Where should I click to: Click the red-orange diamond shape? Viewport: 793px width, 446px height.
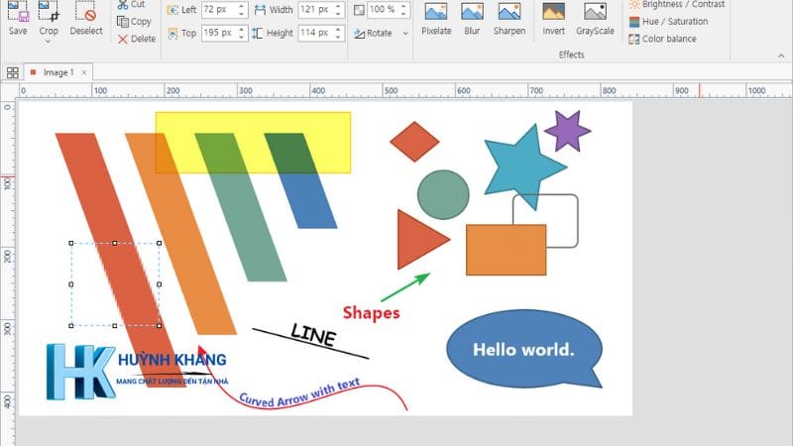[x=414, y=142]
